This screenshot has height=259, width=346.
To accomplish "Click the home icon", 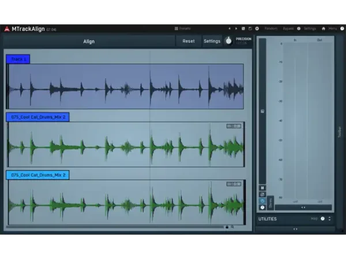I will [324, 28].
